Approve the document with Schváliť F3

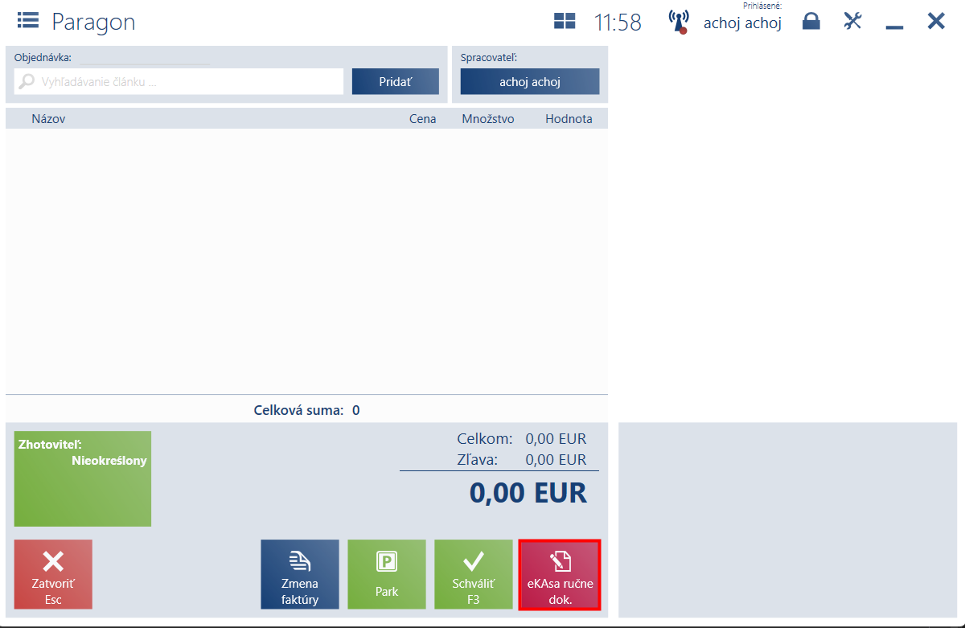pyautogui.click(x=474, y=574)
